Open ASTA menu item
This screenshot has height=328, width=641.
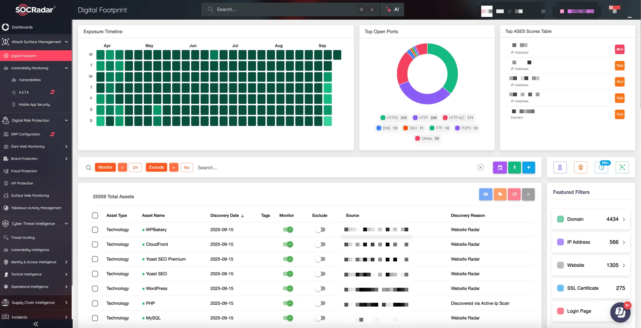[24, 92]
